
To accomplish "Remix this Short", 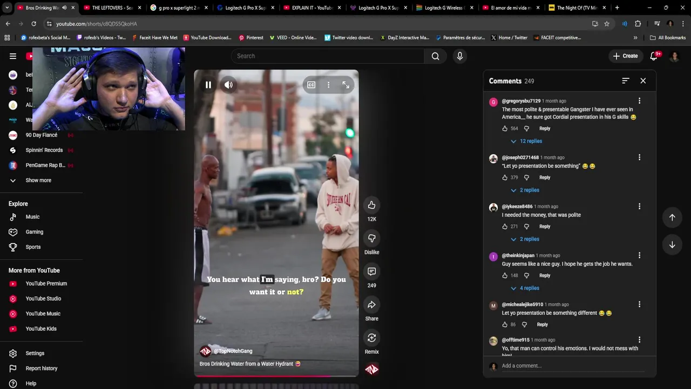I will [x=371, y=338].
